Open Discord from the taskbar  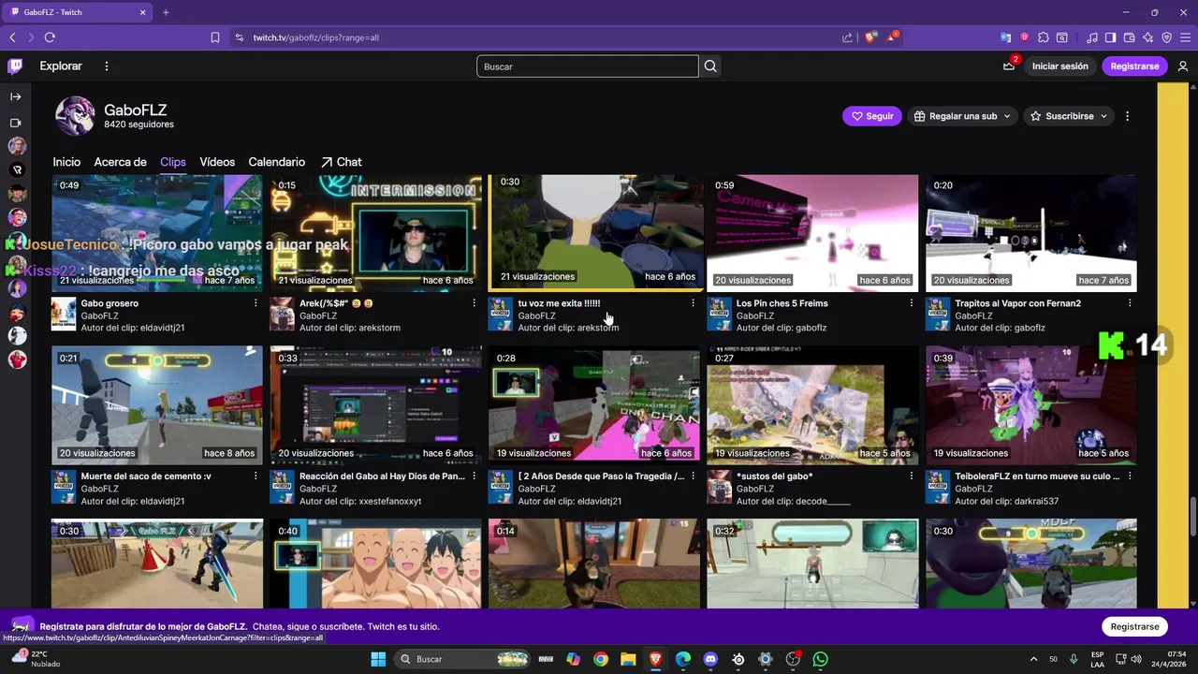[x=710, y=659]
